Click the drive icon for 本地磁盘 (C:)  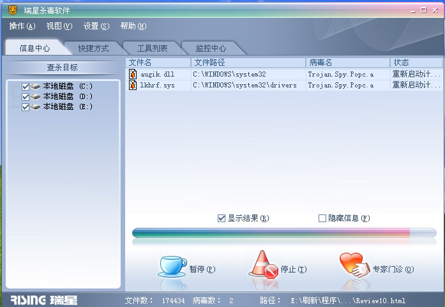(x=36, y=86)
